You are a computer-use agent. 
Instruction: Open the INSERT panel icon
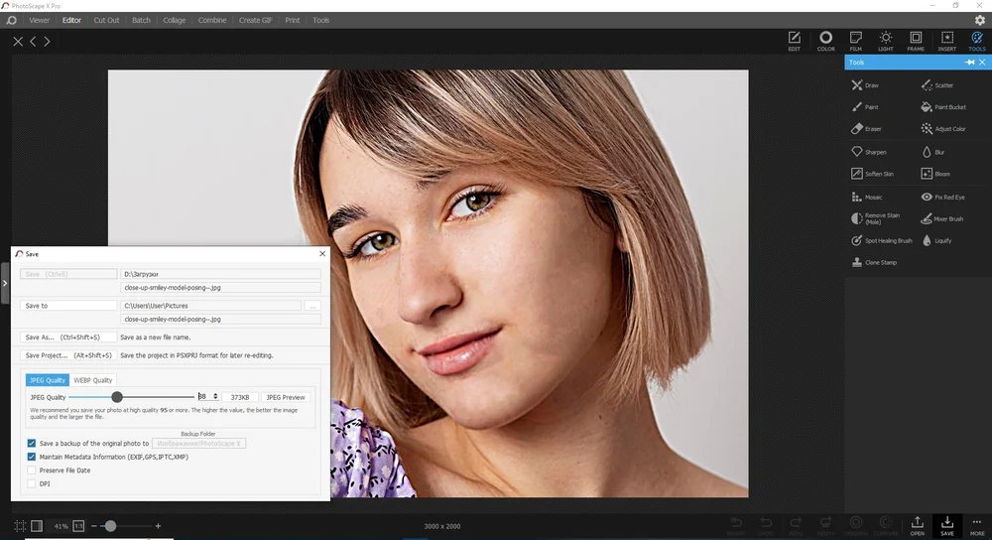coord(947,41)
